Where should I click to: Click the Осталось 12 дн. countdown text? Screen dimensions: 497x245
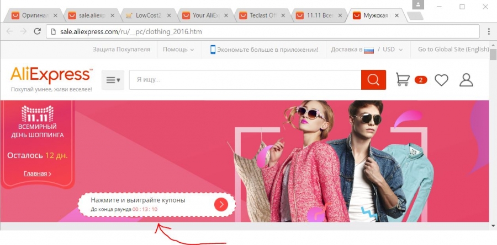pyautogui.click(x=38, y=156)
